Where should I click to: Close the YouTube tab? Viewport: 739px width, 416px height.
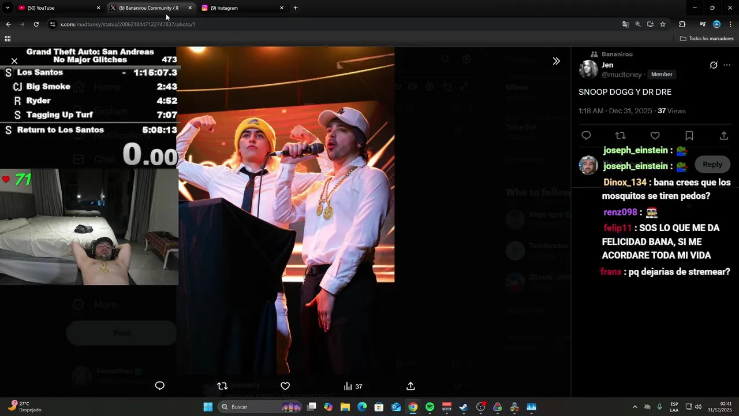98,8
